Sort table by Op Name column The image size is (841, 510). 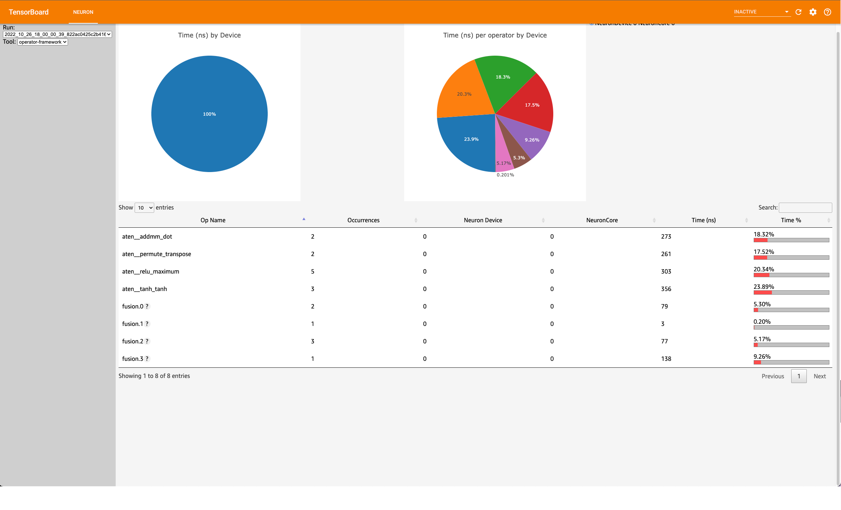(213, 220)
